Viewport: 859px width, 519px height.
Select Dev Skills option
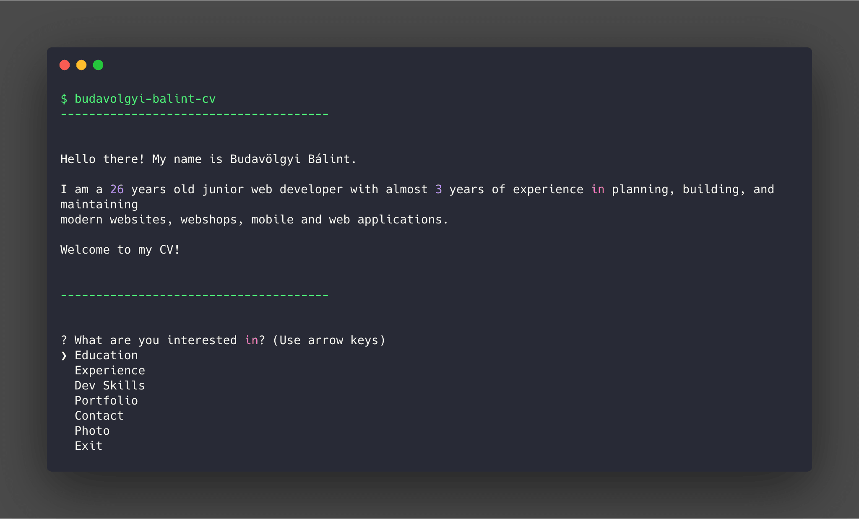pyautogui.click(x=109, y=385)
